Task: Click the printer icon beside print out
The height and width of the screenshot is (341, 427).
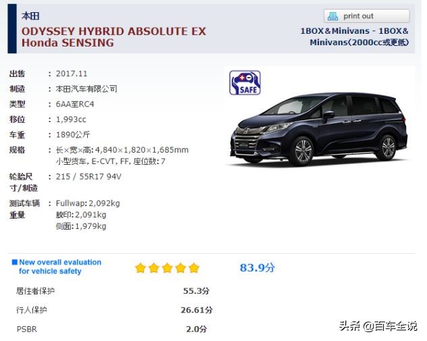Action: pyautogui.click(x=332, y=16)
